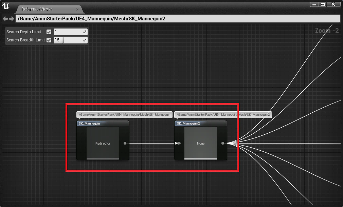343x207 pixels.
Task: Select the SK_Mannequin2 node title
Action: (188, 124)
